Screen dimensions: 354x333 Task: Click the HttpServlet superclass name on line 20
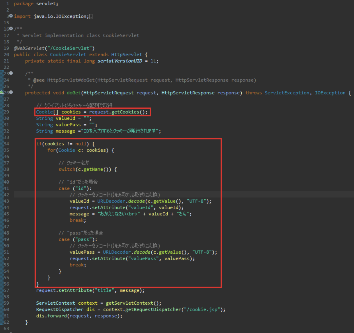pyautogui.click(x=127, y=55)
